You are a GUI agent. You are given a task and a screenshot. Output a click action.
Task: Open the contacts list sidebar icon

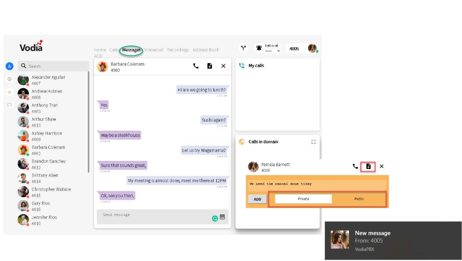click(10, 66)
